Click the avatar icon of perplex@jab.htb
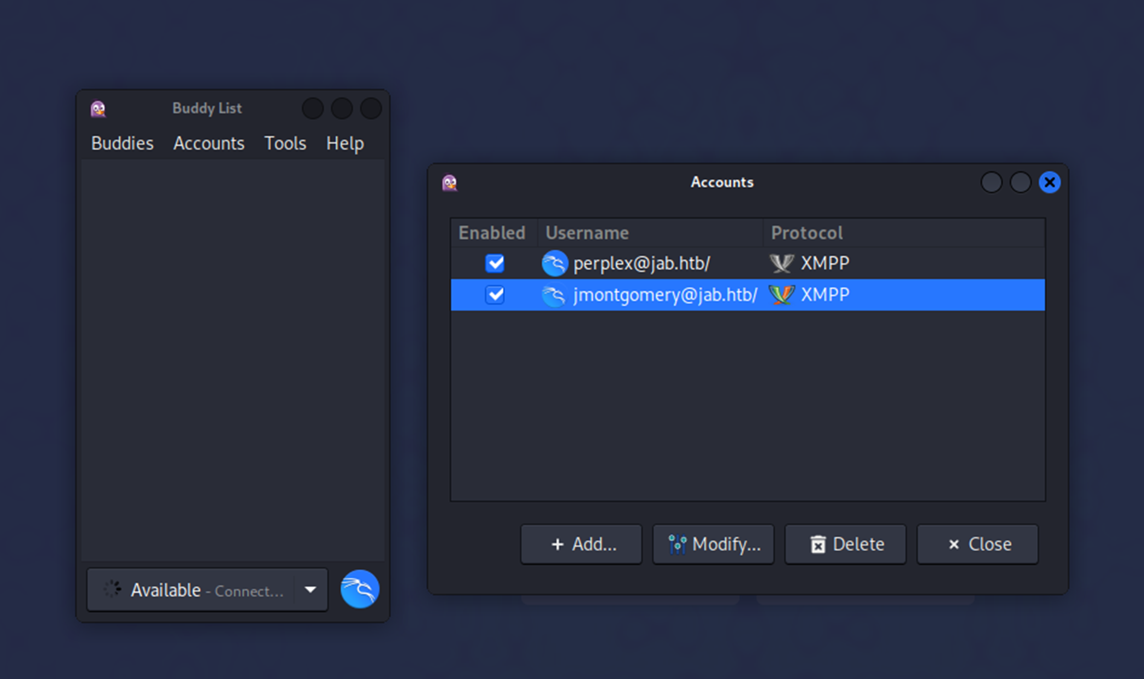 pos(554,263)
